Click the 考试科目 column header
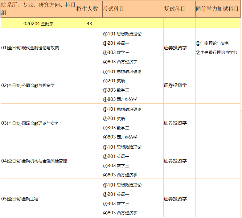Viewport: 242px width, 218px height. 113,9
